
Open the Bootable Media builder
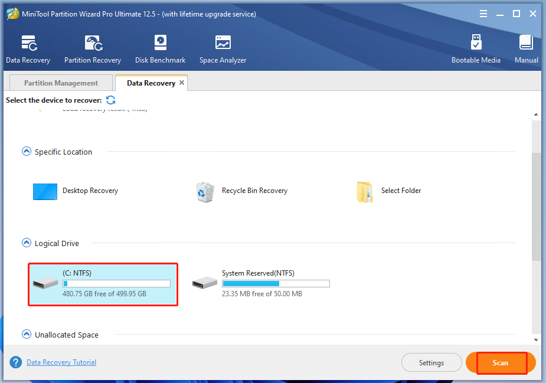[x=476, y=49]
